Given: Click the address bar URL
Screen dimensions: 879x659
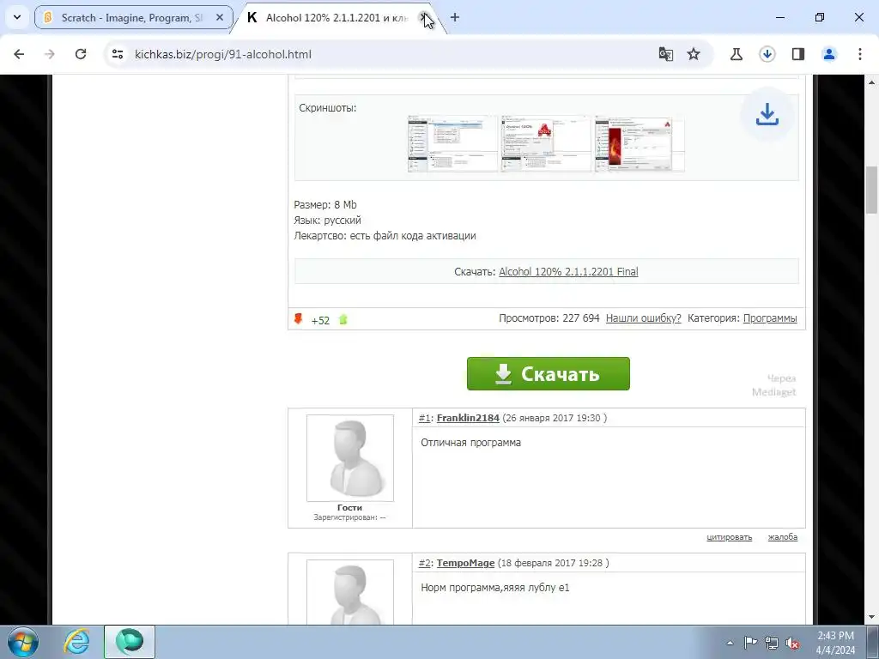Looking at the screenshot, I should tap(223, 54).
